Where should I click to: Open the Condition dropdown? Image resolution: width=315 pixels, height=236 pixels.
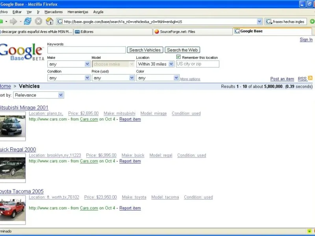[x=69, y=78]
